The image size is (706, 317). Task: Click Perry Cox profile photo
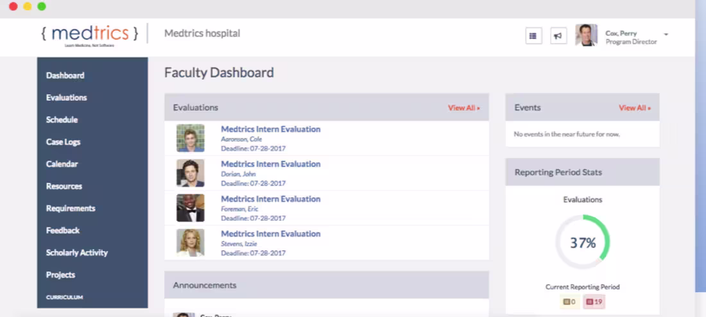click(x=586, y=35)
